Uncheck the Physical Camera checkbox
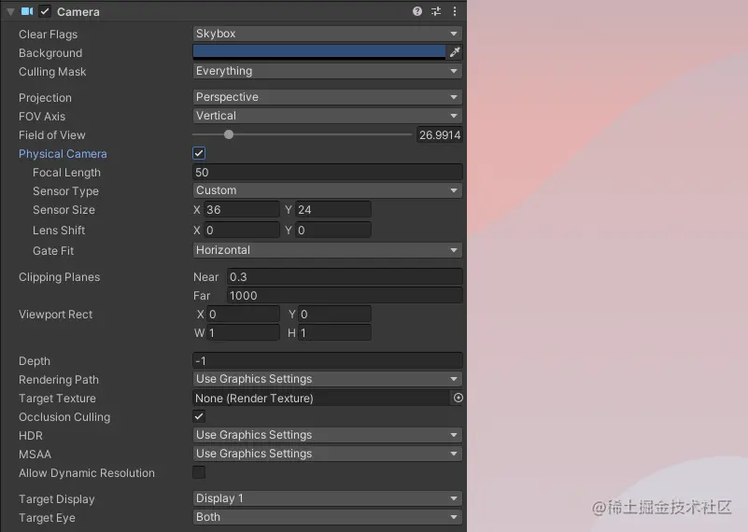This screenshot has height=532, width=748. [x=199, y=153]
